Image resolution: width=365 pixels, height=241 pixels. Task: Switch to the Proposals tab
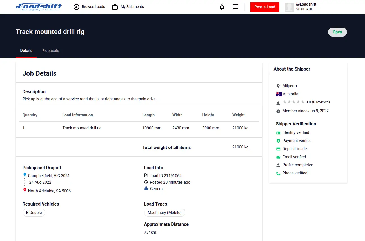click(x=50, y=51)
